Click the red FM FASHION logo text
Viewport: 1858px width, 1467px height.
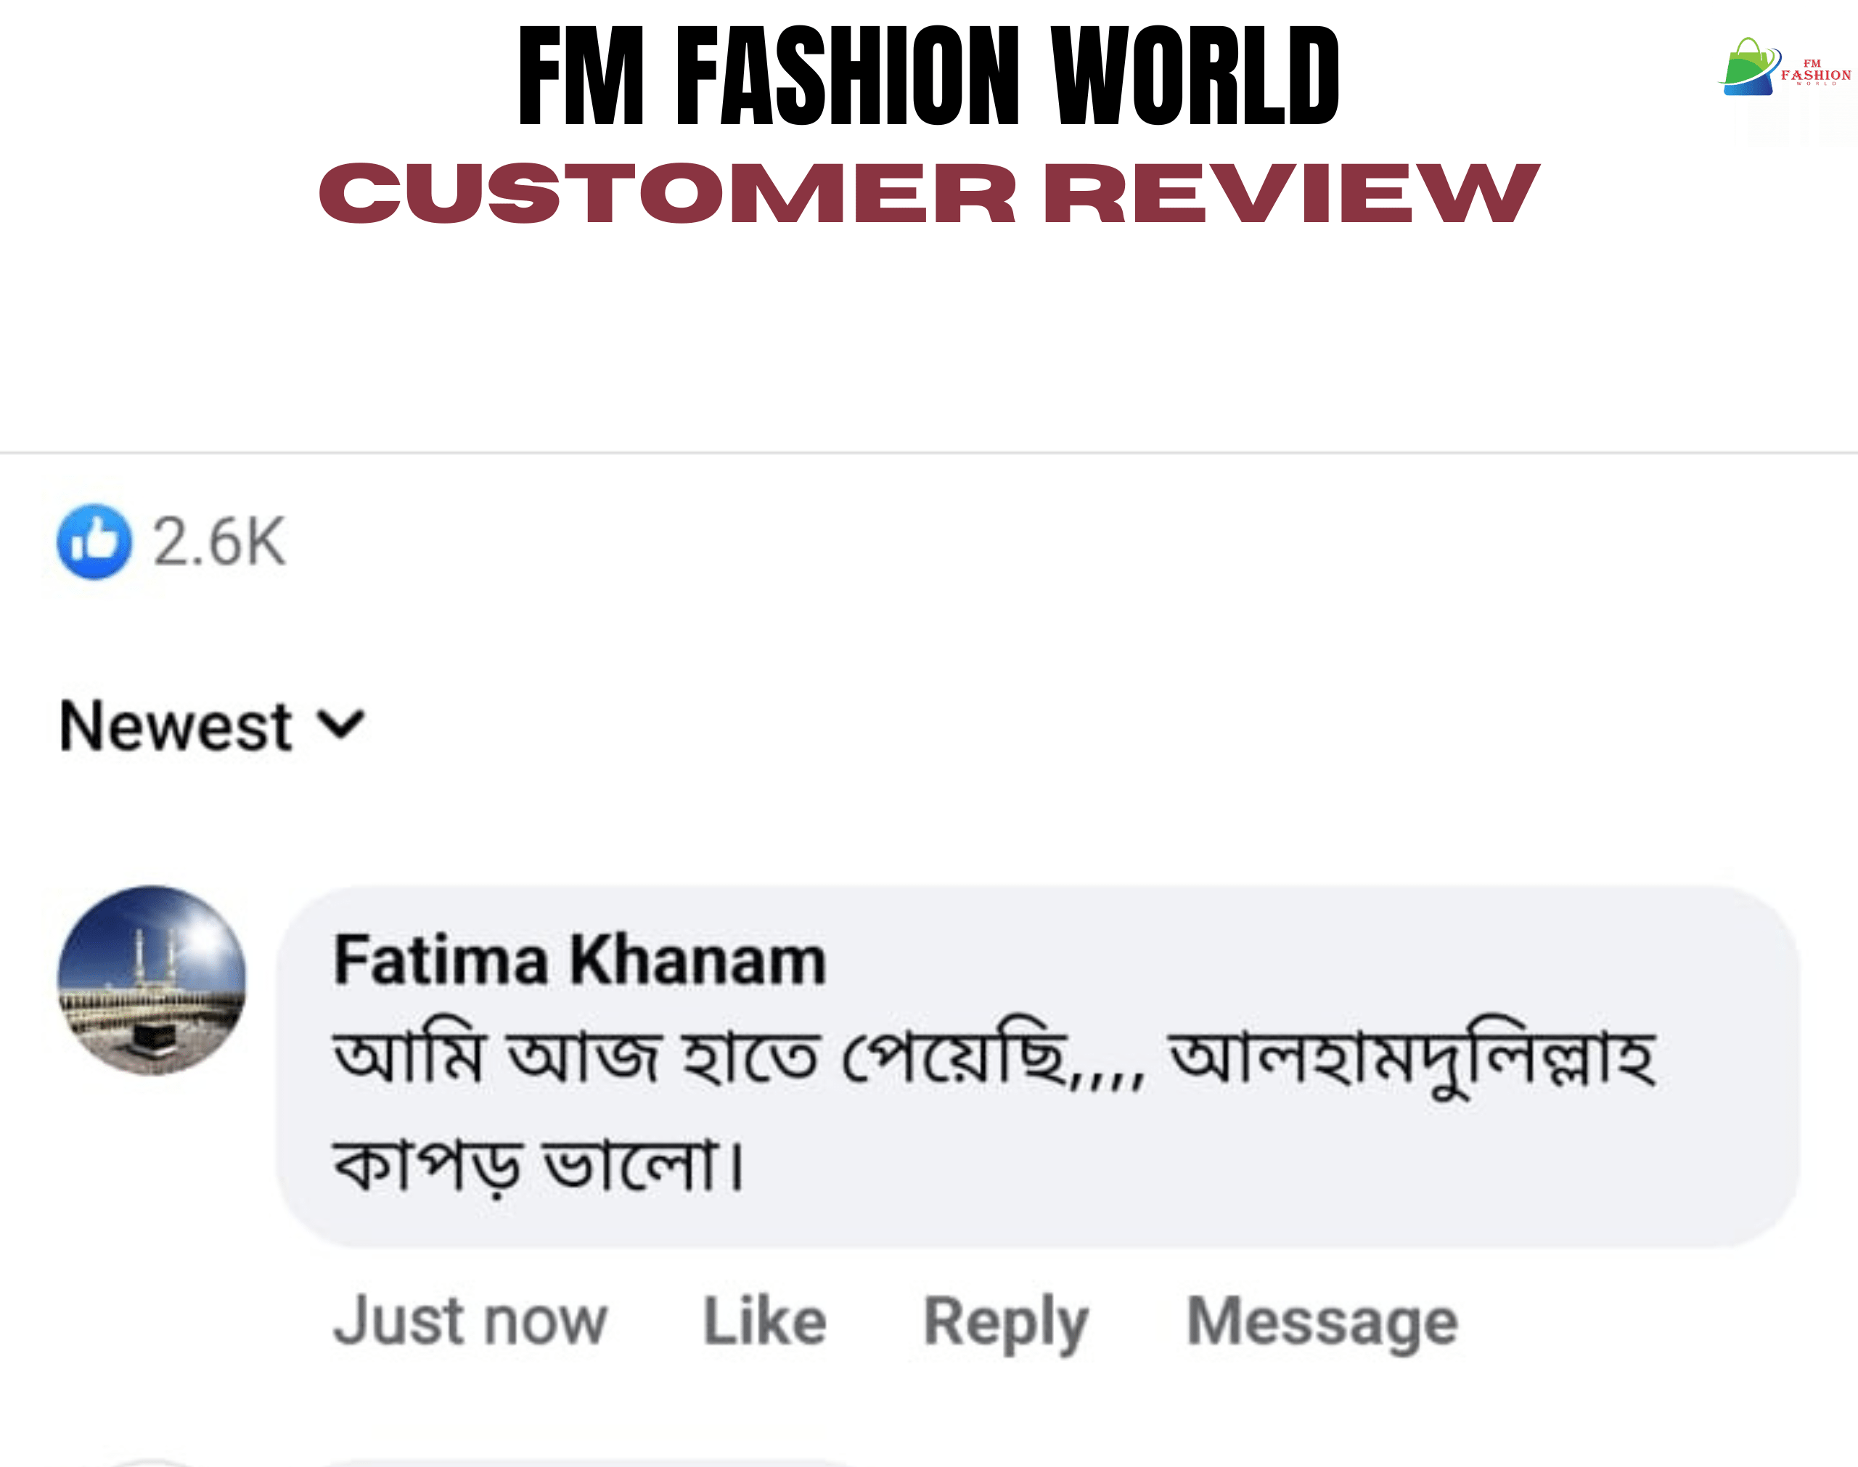[1815, 74]
